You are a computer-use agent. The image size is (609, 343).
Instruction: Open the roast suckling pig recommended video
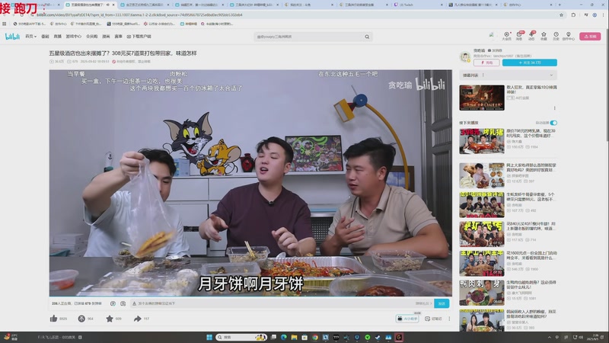[x=482, y=141]
